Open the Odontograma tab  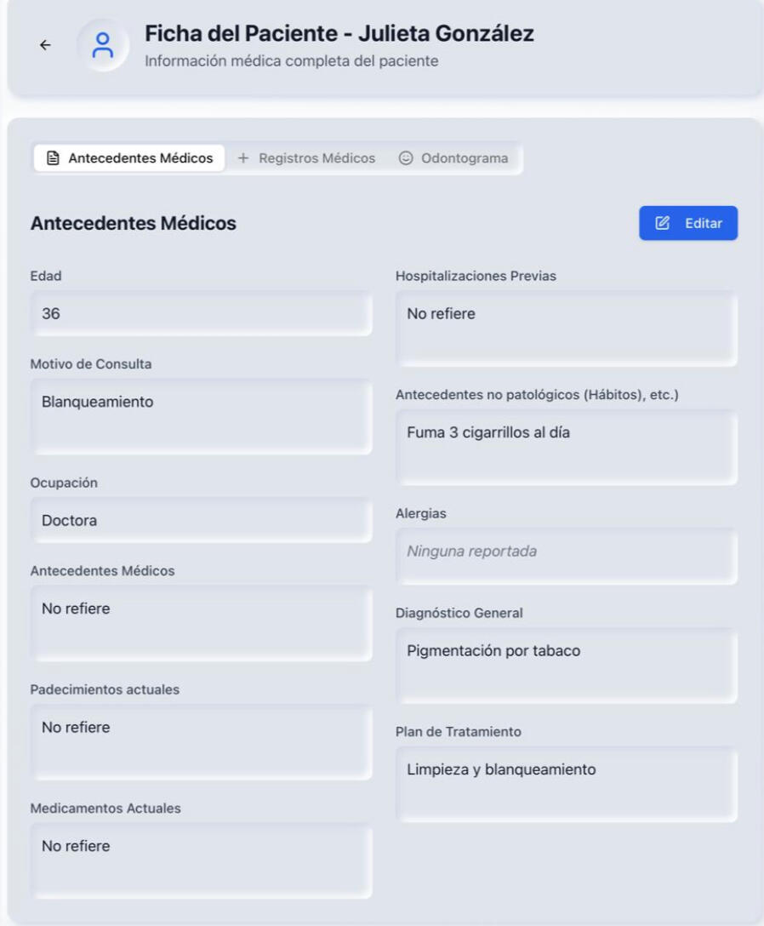[x=464, y=158]
